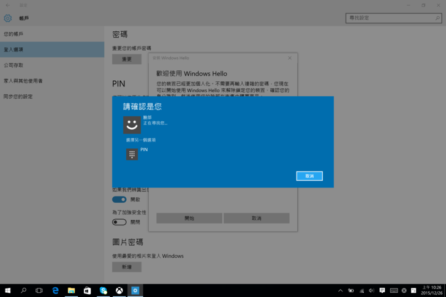446x297 pixels.
Task: Open the network tray icon
Action: tap(361, 290)
